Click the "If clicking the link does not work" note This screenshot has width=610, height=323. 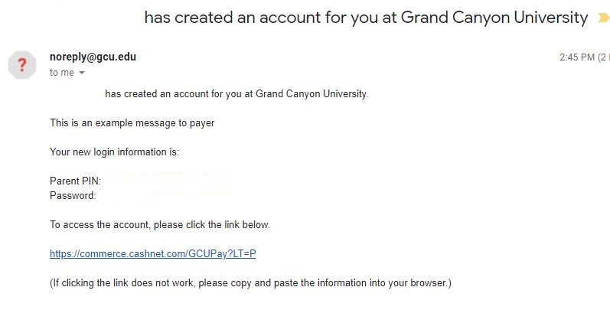pos(250,283)
